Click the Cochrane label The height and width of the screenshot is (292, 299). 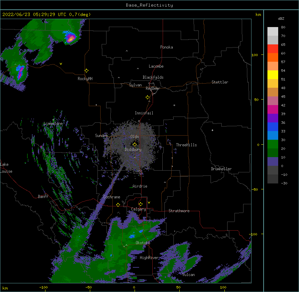[112, 197]
